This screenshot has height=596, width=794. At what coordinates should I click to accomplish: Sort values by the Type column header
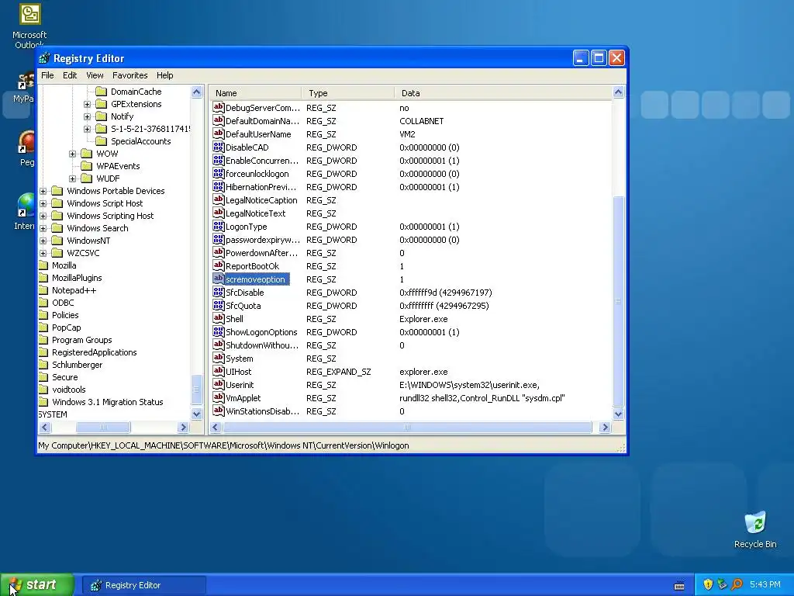(348, 93)
